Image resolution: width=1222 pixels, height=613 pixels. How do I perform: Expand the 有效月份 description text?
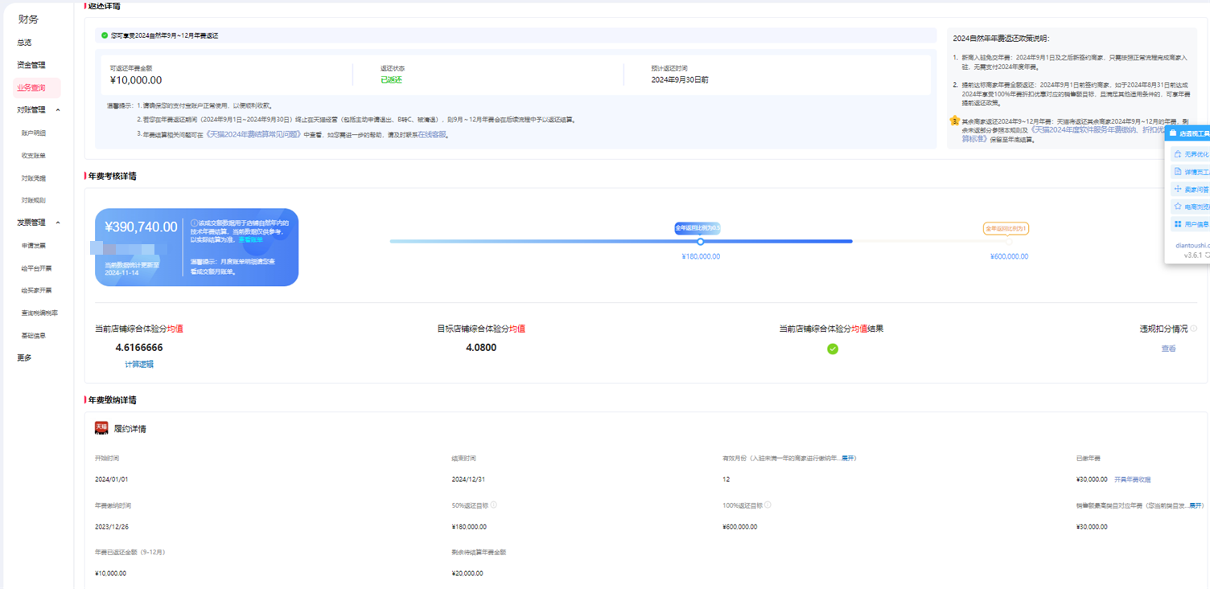click(848, 458)
